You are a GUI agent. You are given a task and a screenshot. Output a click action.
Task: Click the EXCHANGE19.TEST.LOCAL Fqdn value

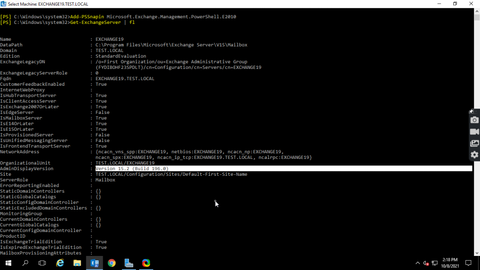pyautogui.click(x=125, y=79)
